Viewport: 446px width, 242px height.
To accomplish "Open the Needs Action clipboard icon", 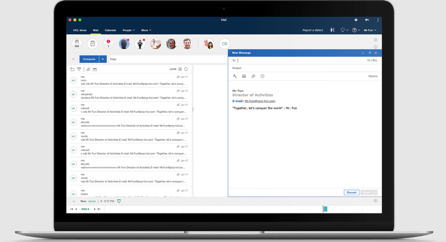I will point(92,44).
